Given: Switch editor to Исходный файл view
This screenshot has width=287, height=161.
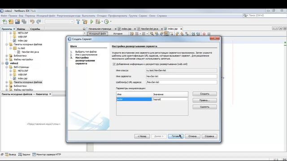Looking at the screenshot, I should (98, 34).
